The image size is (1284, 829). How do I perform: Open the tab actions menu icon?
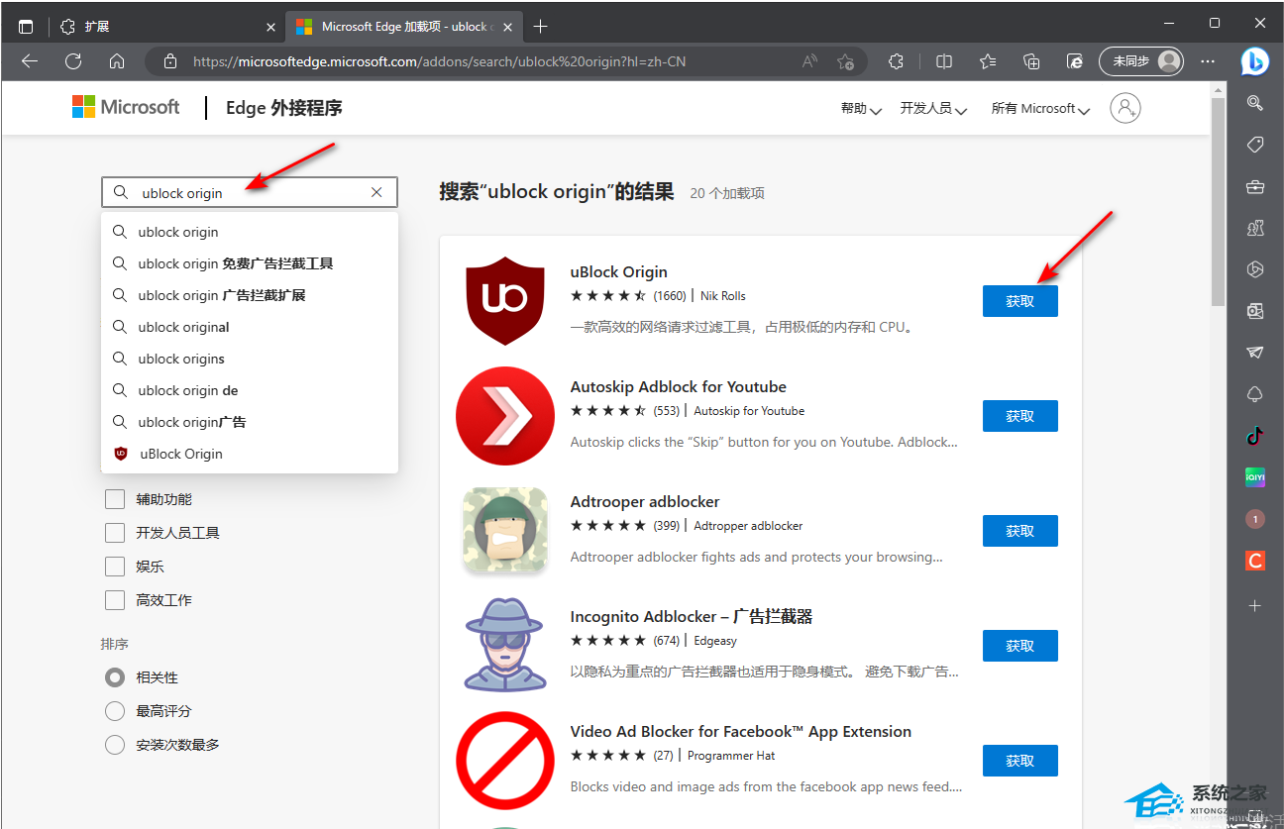pos(26,27)
